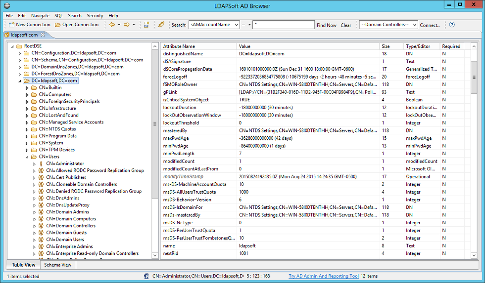Expand the CN=Managed Service Accounts node

27,122
